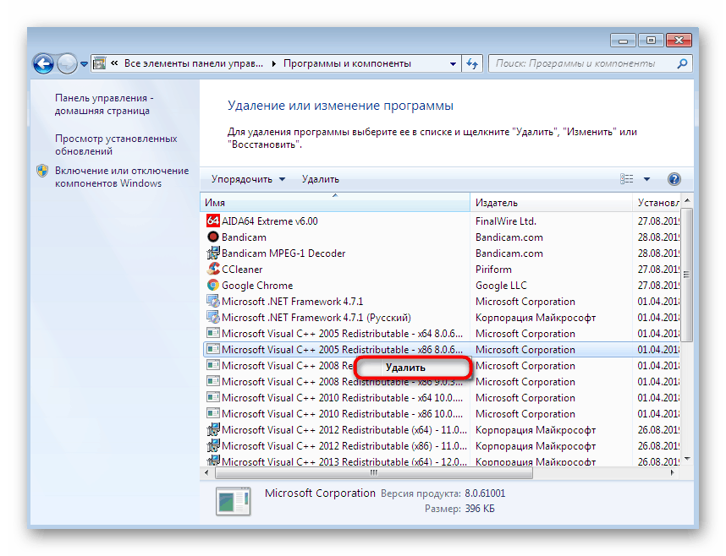Click the list scroll up arrow

click(687, 199)
